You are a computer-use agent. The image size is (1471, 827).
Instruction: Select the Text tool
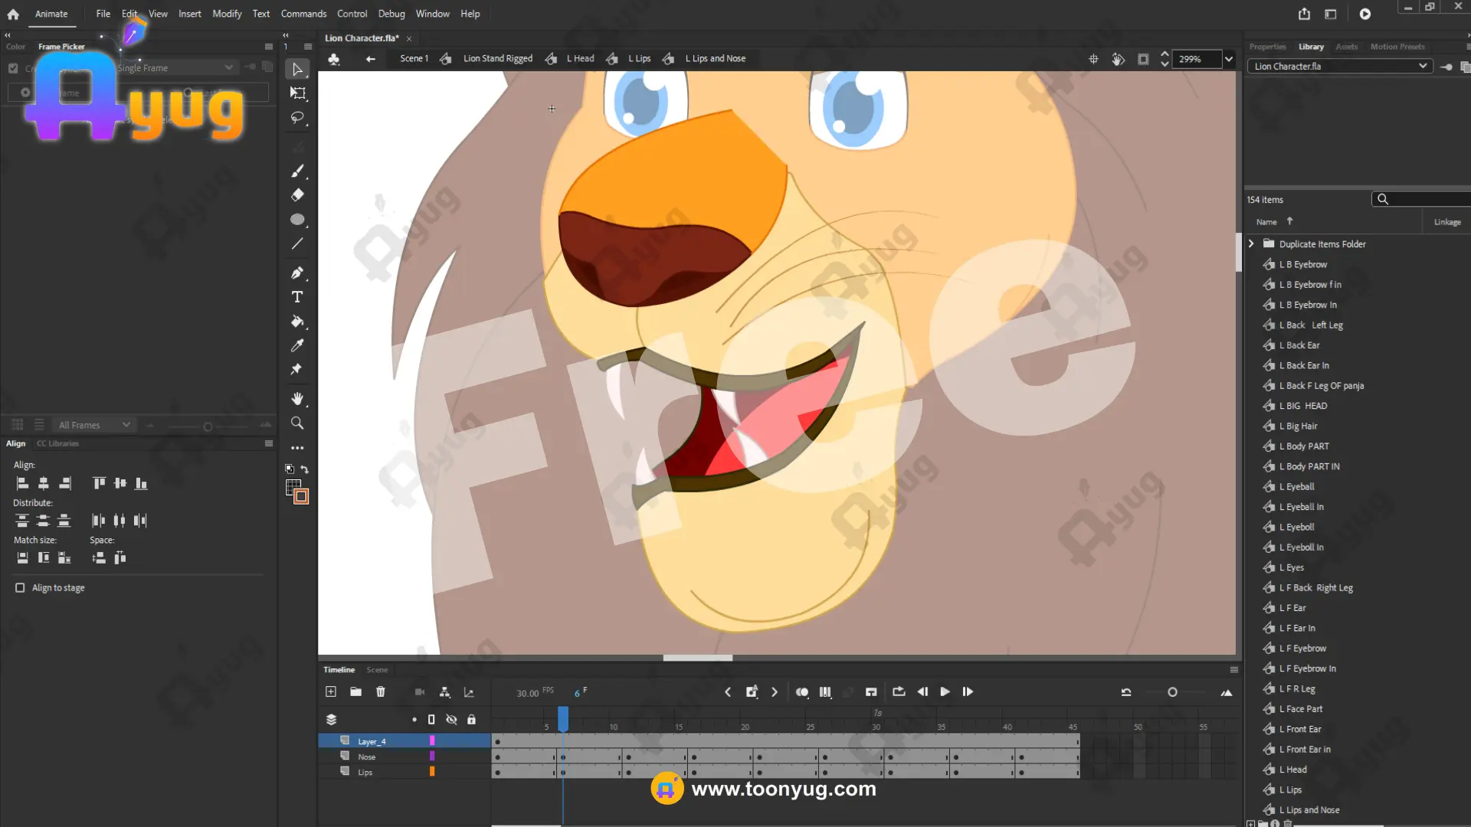(297, 297)
